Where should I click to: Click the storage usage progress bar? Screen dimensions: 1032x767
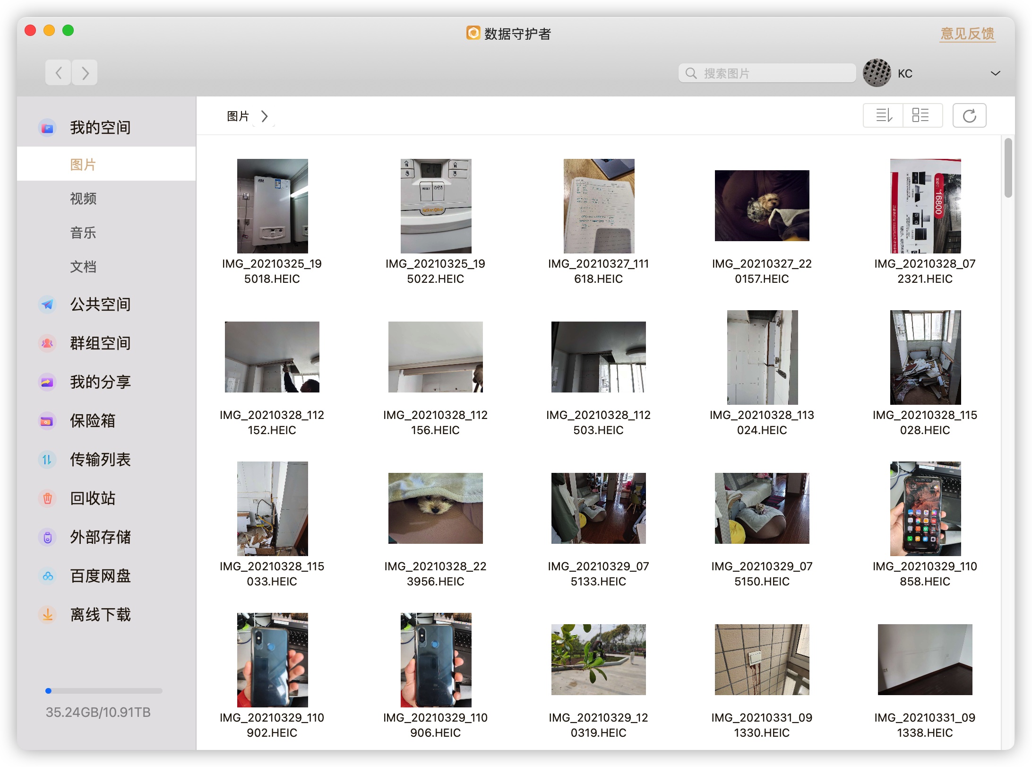click(x=104, y=691)
